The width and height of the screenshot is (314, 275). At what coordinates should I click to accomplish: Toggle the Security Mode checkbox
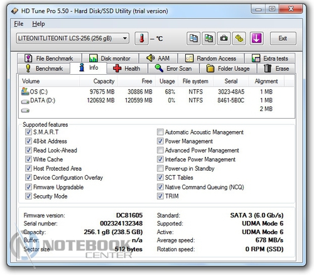pos(28,196)
